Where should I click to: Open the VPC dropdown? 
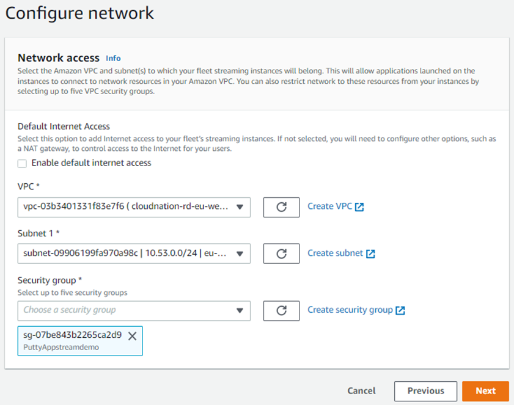point(134,207)
